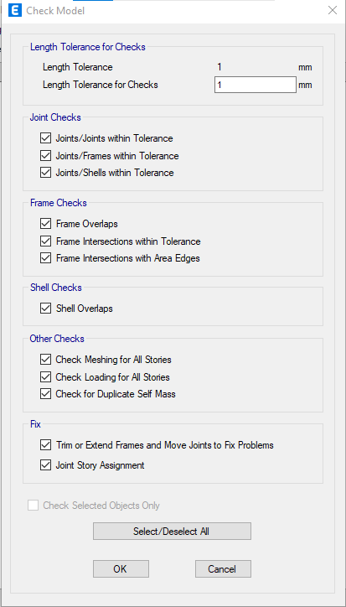The height and width of the screenshot is (607, 346).
Task: Click the ETABS app icon in title bar
Action: point(15,10)
